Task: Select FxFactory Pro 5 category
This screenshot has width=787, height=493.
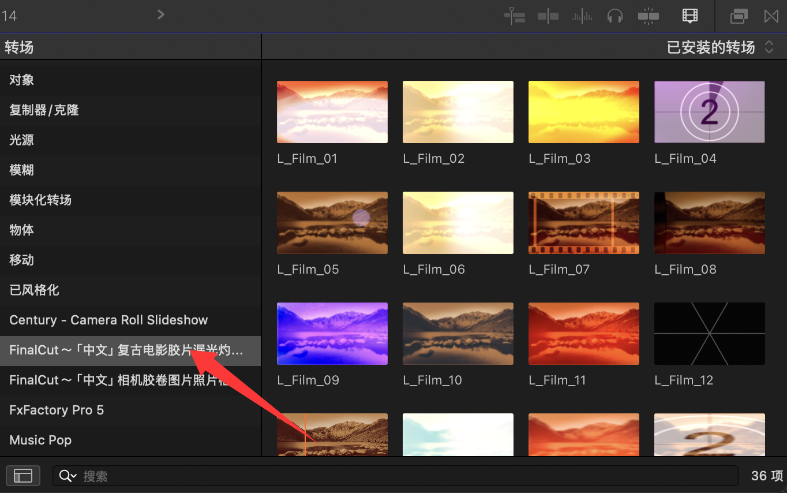Action: coord(57,410)
